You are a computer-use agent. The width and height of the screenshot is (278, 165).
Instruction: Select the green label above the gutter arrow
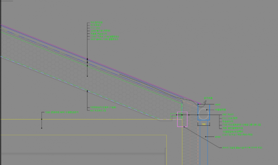pos(209,98)
